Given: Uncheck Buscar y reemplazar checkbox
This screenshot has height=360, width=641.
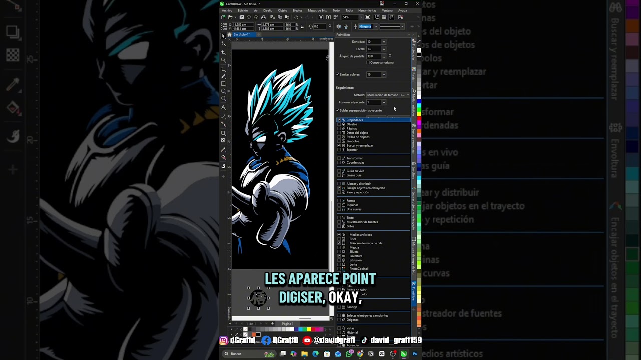Looking at the screenshot, I should click(339, 145).
